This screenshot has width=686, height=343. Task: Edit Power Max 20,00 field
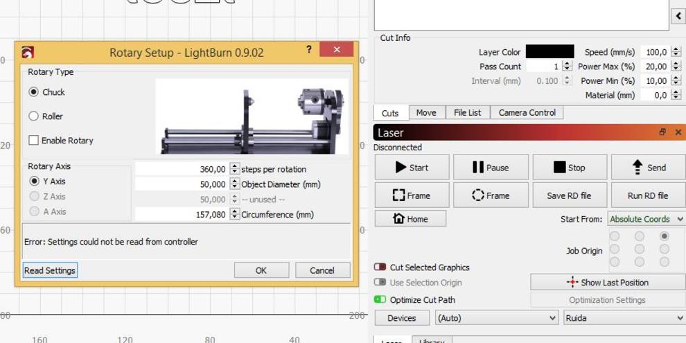tap(656, 67)
